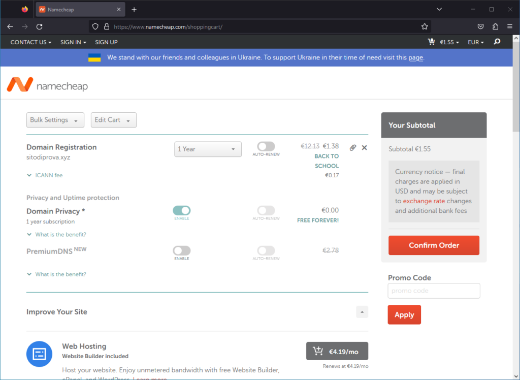Click the Confirm Order button

(434, 245)
